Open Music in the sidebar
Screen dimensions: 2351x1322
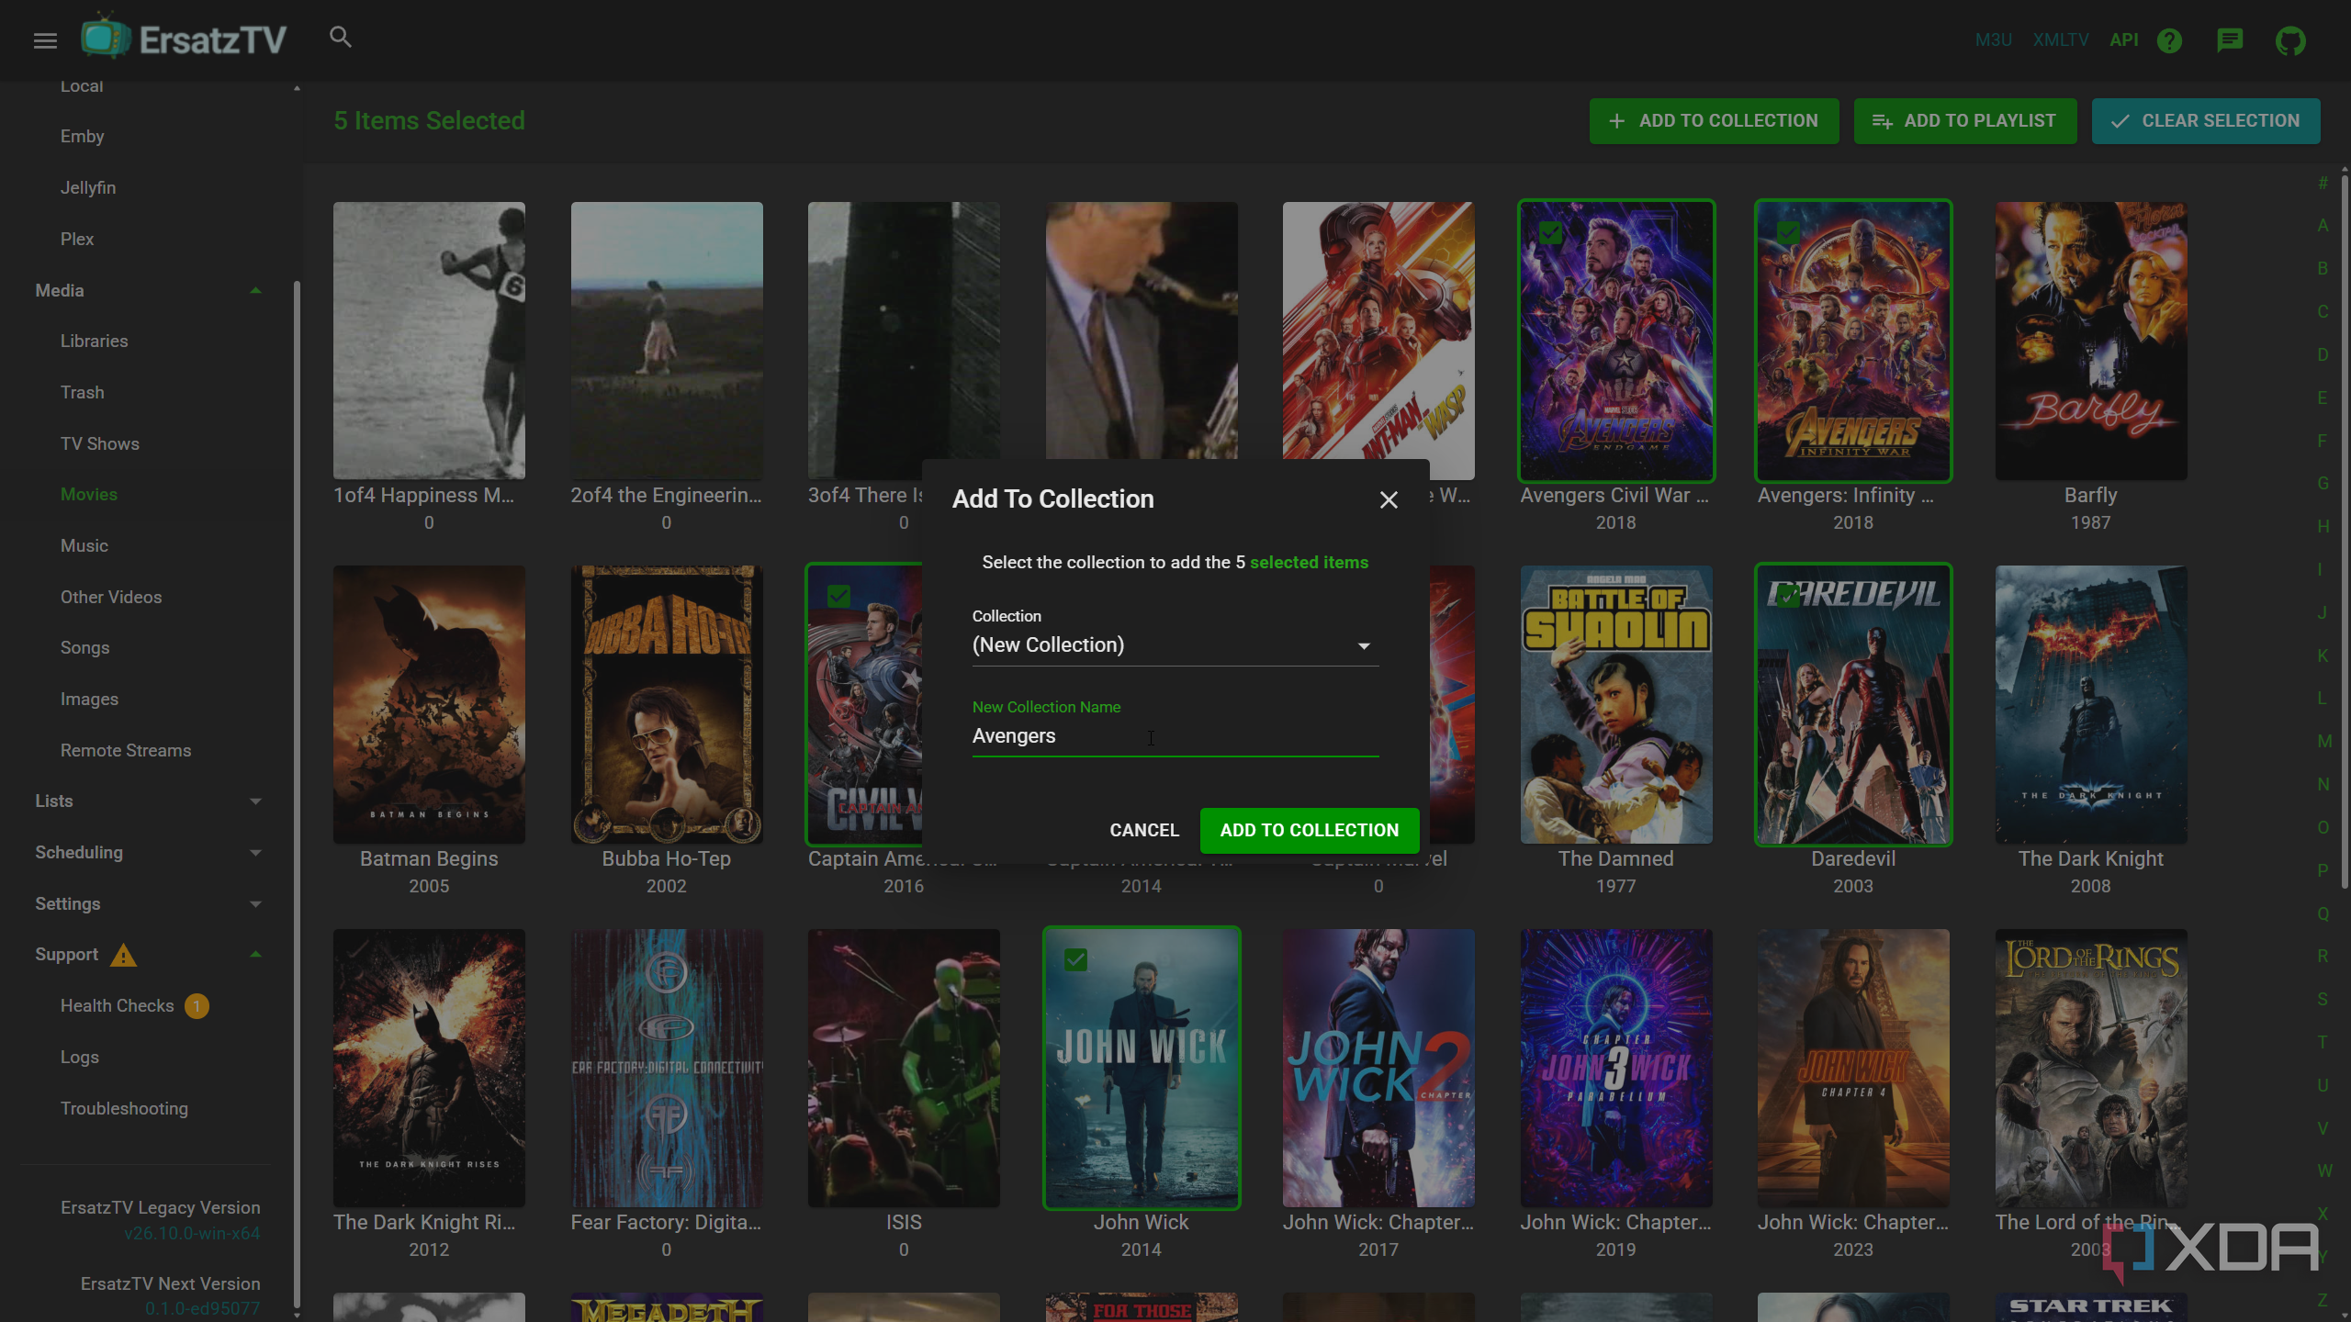[84, 545]
